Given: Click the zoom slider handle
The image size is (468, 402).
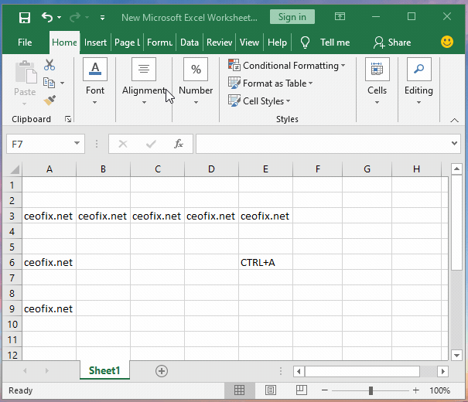Looking at the screenshot, I should click(371, 390).
